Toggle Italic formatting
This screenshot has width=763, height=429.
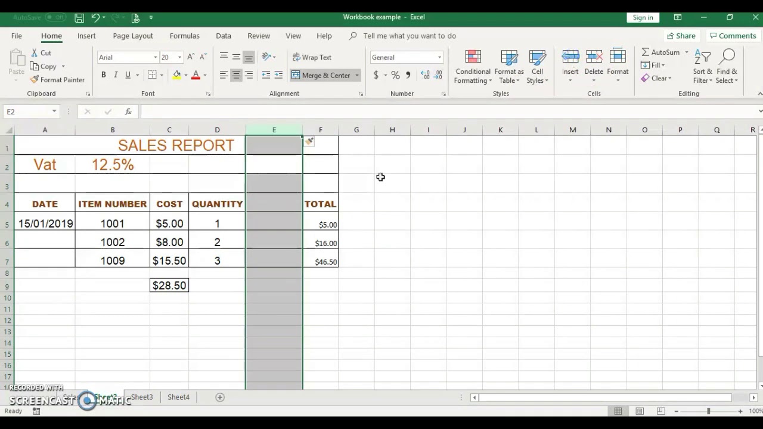(116, 75)
